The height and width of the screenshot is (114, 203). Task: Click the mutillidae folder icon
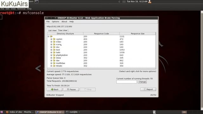[54, 63]
